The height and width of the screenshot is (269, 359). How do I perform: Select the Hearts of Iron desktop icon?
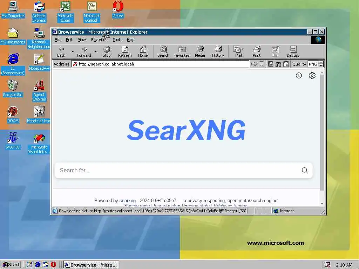pos(39,115)
